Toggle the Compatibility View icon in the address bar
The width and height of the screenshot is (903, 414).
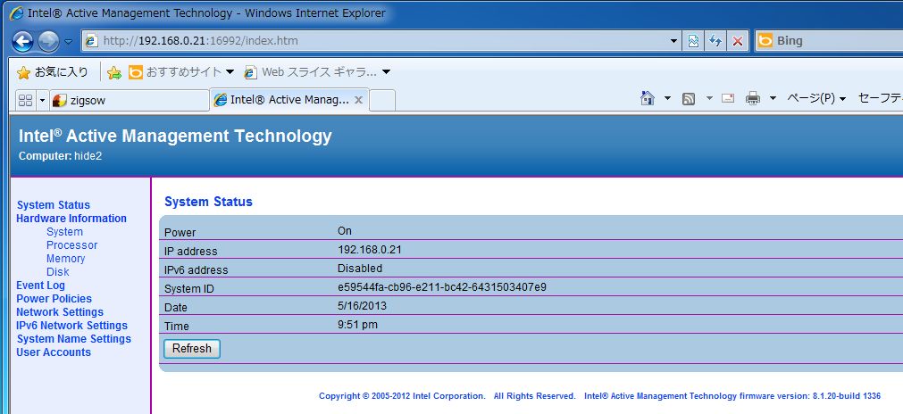[x=694, y=41]
